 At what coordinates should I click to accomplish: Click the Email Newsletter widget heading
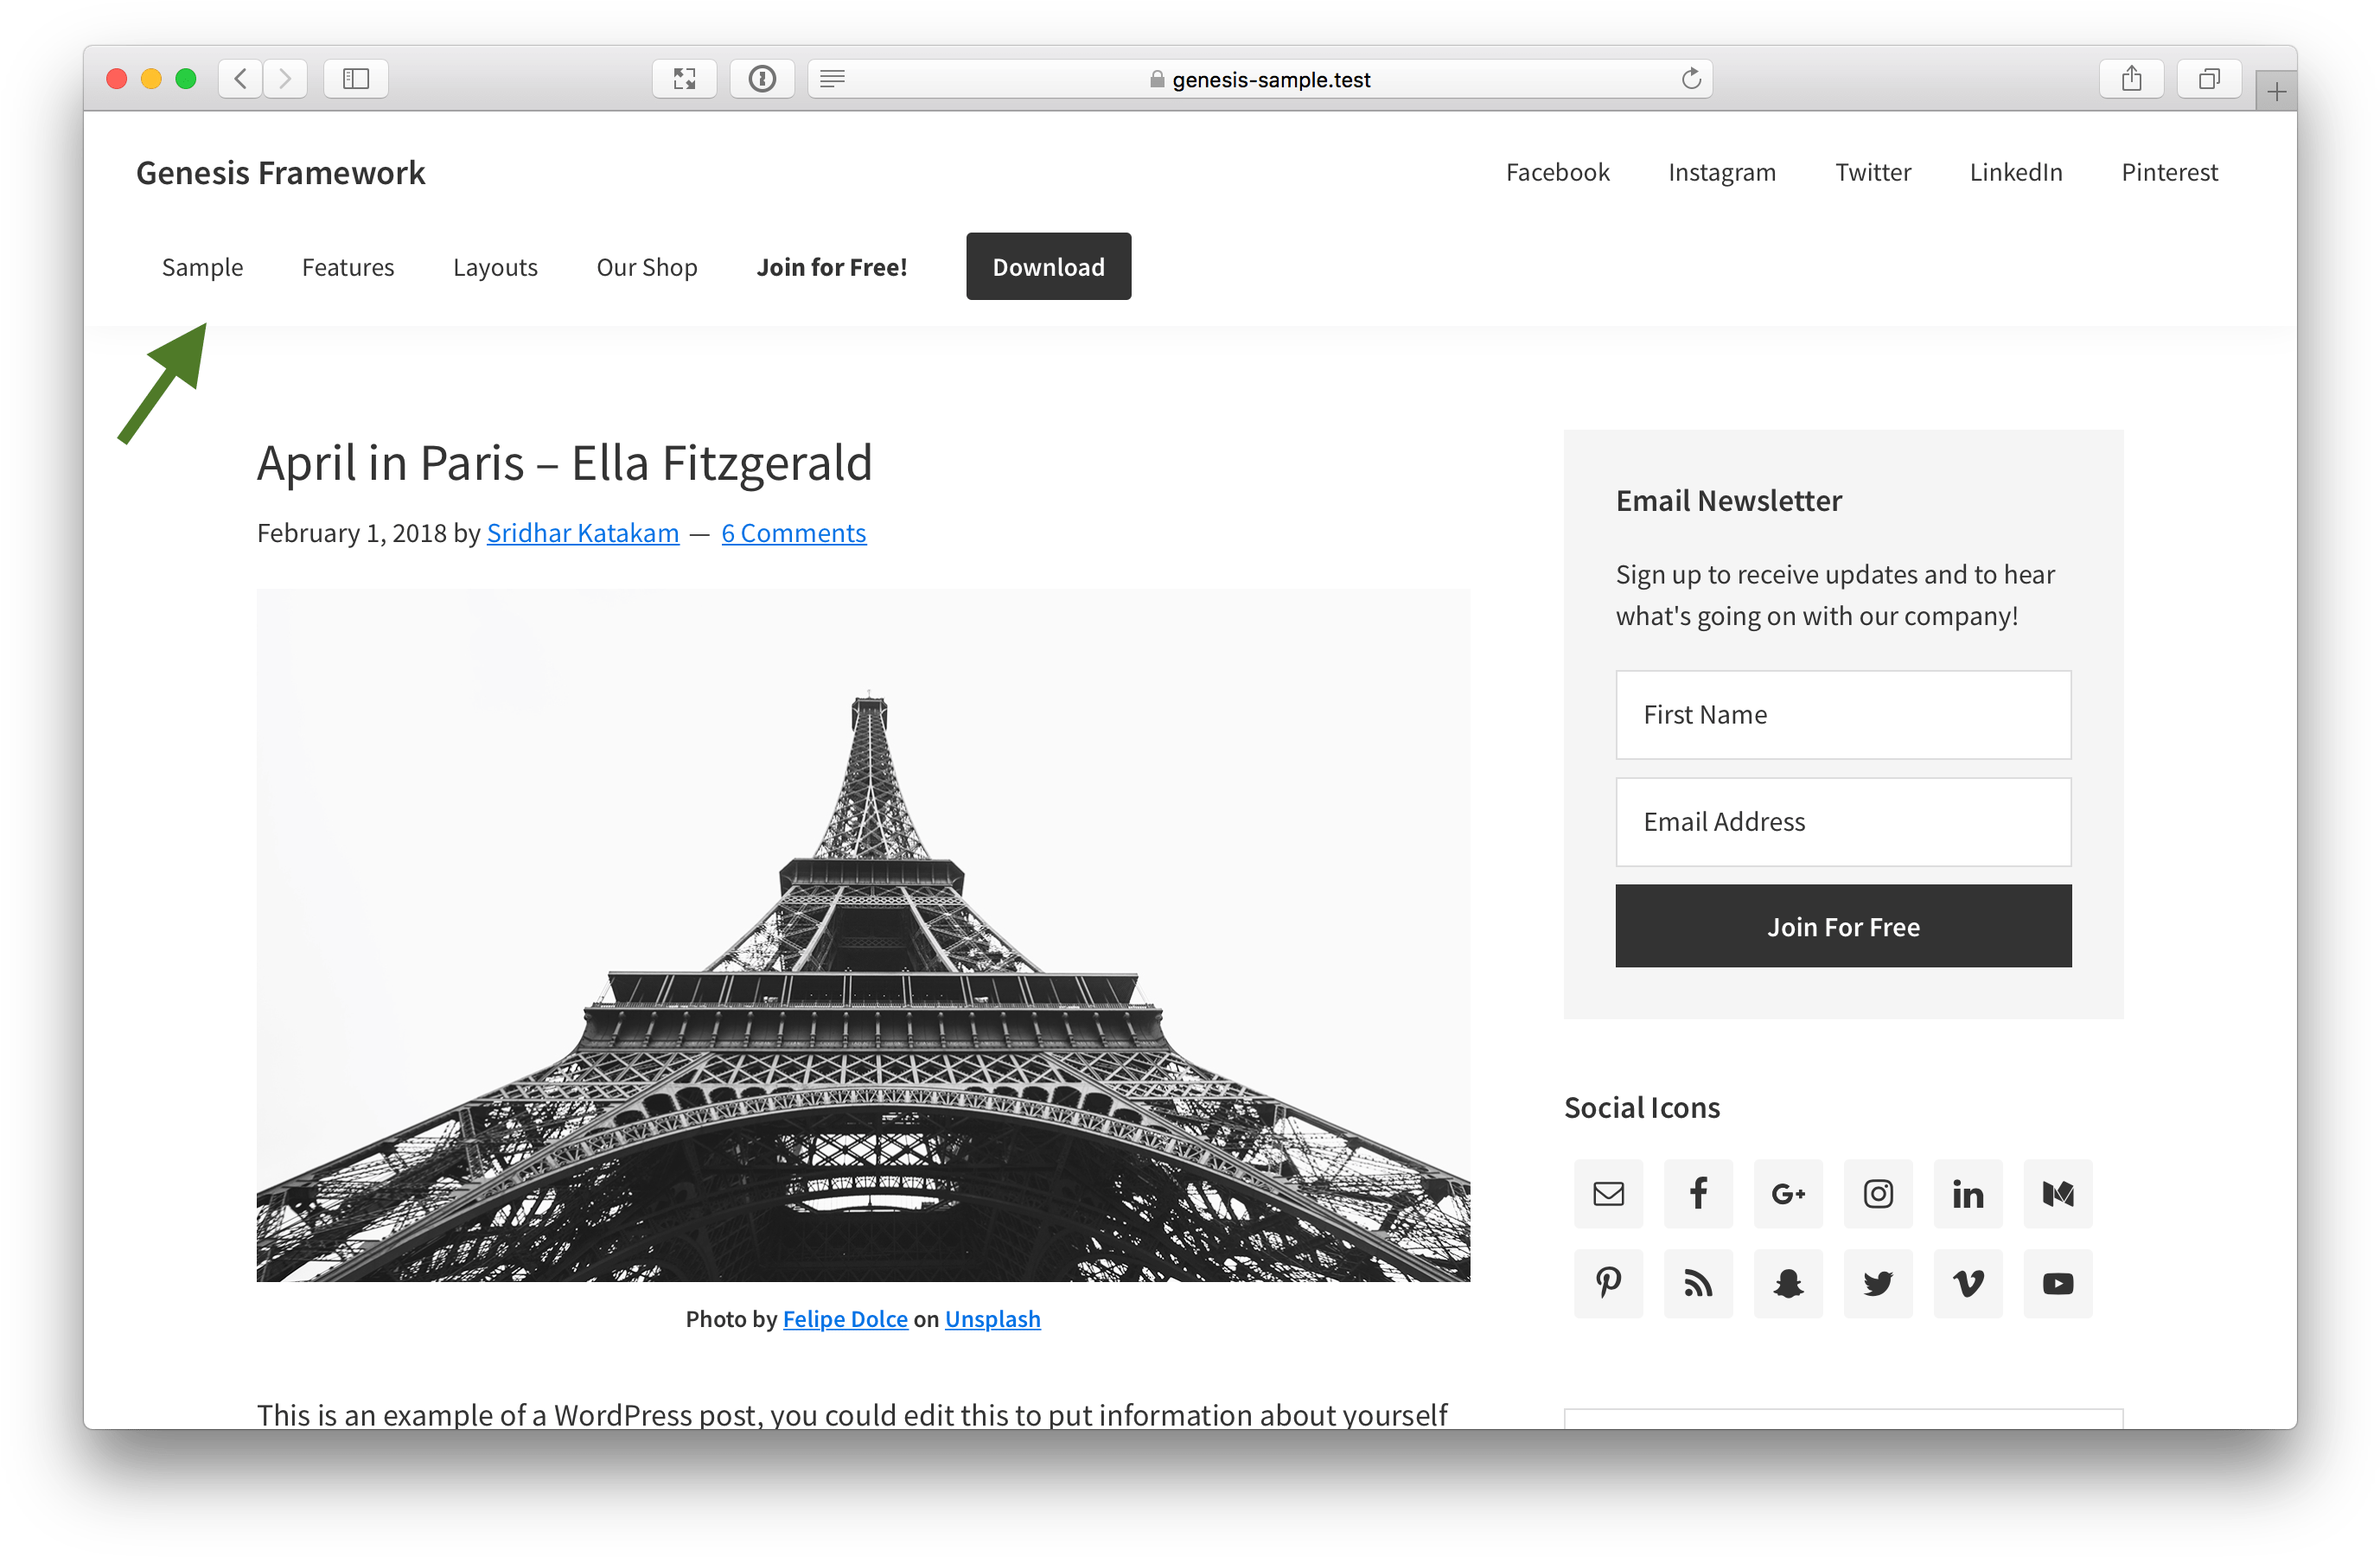pyautogui.click(x=1729, y=500)
